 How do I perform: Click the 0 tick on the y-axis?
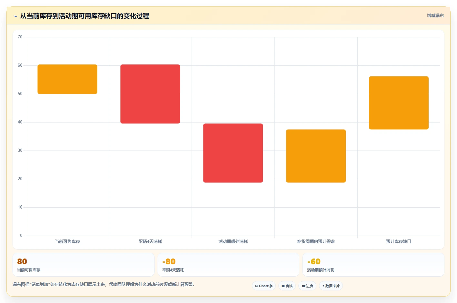[x=21, y=236]
